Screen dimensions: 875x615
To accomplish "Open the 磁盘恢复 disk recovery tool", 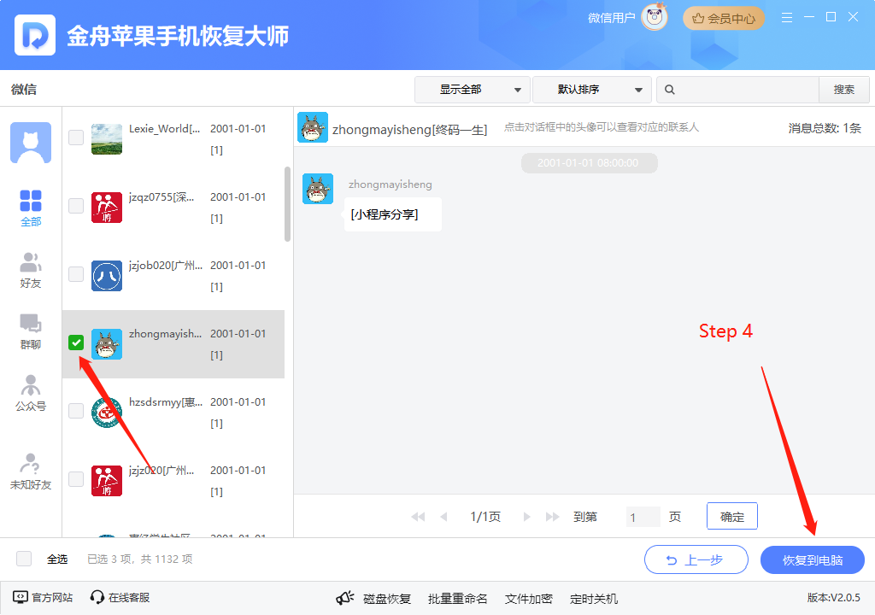I will (x=387, y=599).
